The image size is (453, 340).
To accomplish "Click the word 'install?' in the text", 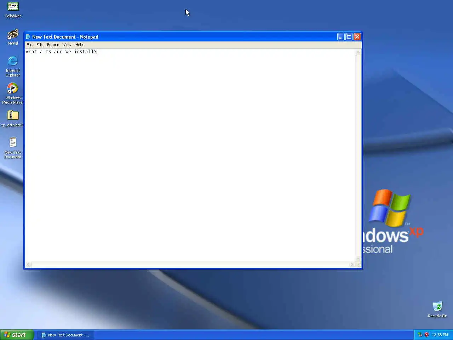I will [x=85, y=52].
